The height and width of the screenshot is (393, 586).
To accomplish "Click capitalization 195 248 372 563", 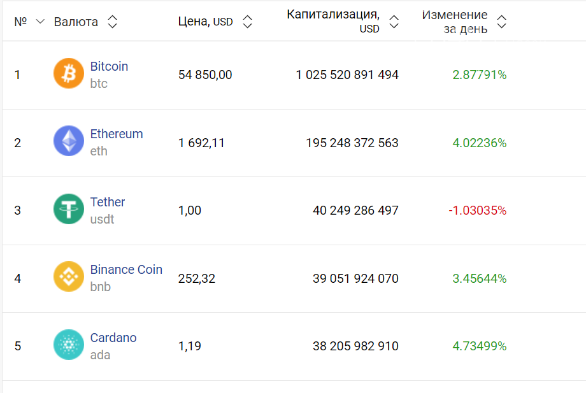I will [352, 143].
